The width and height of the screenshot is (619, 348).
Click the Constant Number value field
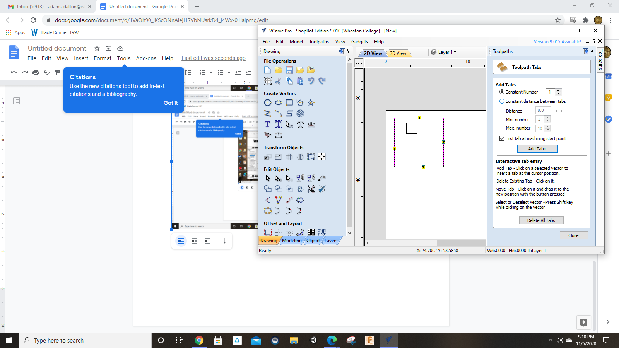551,92
